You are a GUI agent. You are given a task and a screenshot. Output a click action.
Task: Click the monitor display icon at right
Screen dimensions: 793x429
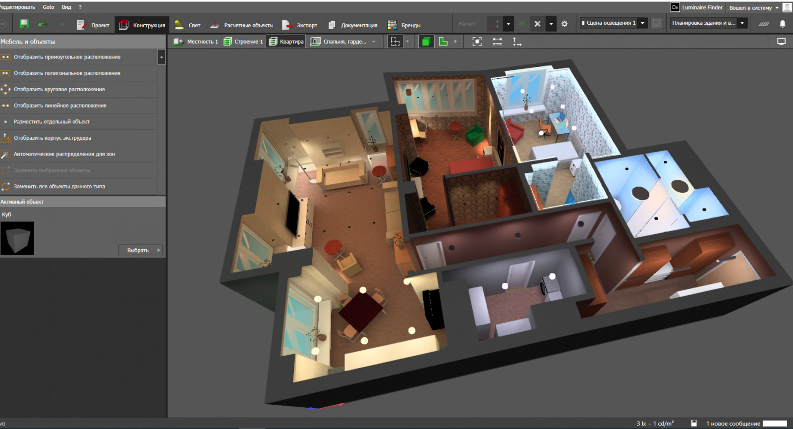click(782, 42)
